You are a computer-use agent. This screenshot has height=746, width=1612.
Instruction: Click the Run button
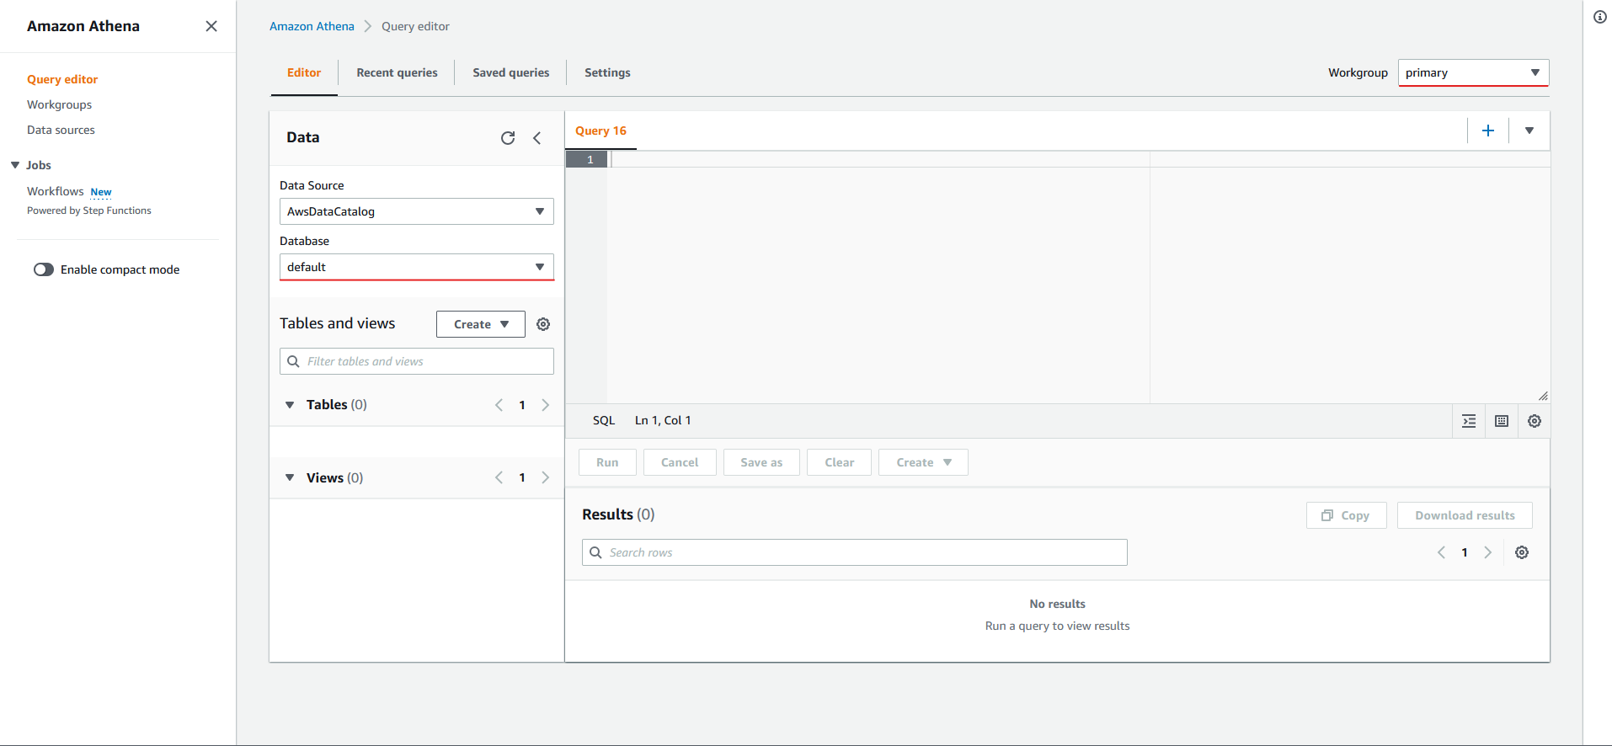607,462
